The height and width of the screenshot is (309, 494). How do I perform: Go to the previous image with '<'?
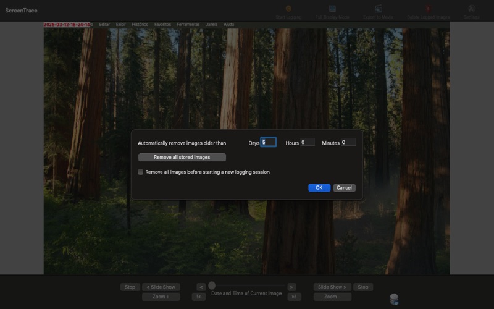click(x=201, y=287)
